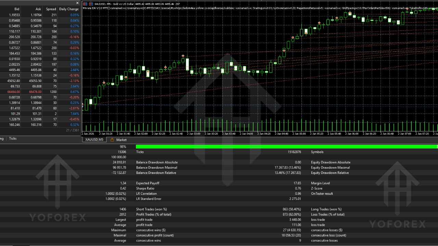Close the Market Watch panel

tap(77, 3)
